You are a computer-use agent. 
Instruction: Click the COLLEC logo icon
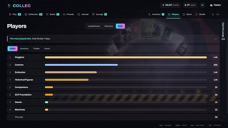[9, 6]
